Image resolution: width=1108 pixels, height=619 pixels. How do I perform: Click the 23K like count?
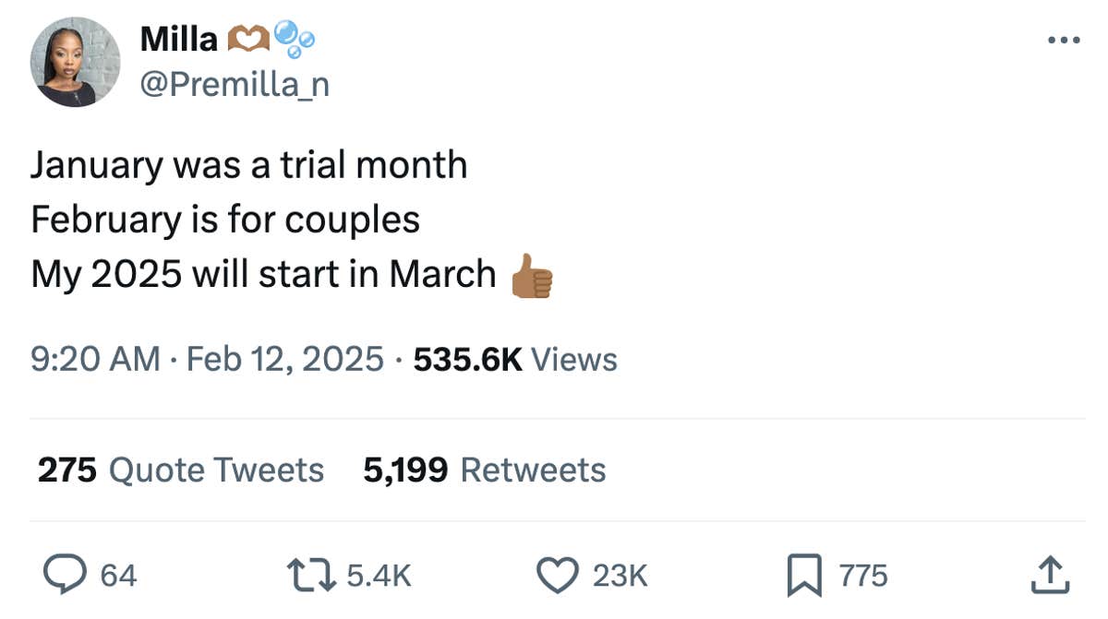pyautogui.click(x=617, y=577)
